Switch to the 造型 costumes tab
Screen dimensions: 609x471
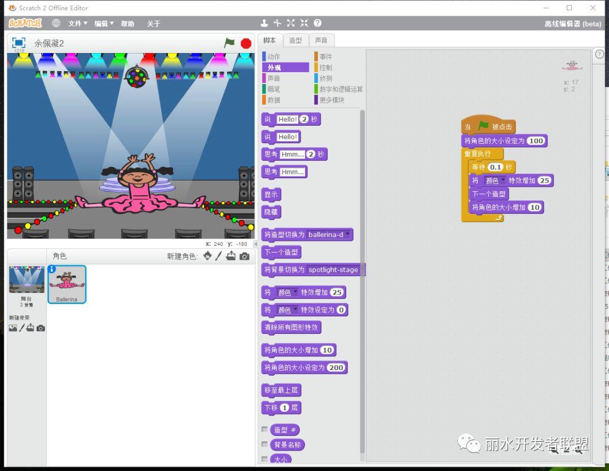pos(295,40)
